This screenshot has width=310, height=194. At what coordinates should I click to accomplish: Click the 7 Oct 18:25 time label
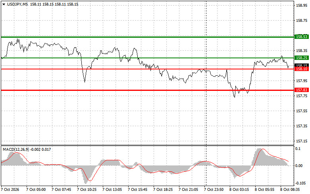163,190
